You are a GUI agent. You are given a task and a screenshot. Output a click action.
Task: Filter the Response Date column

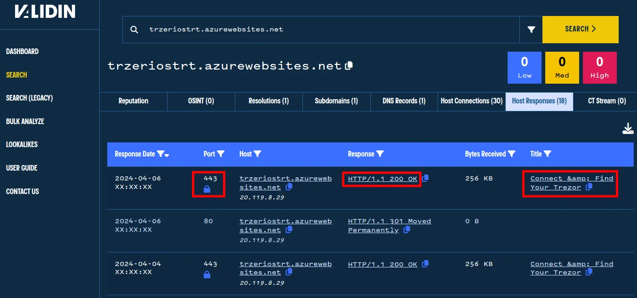point(160,154)
